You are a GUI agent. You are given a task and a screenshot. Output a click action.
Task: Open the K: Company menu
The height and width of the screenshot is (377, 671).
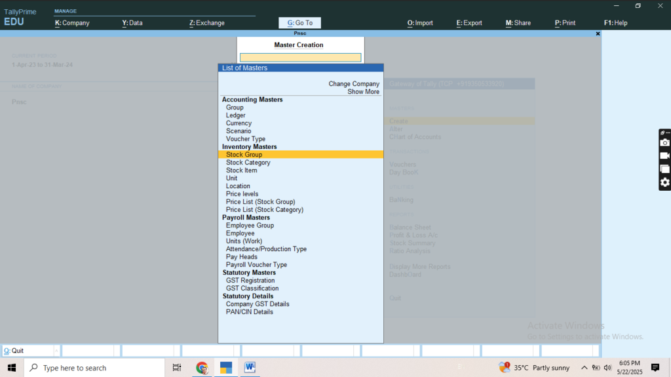tap(72, 23)
